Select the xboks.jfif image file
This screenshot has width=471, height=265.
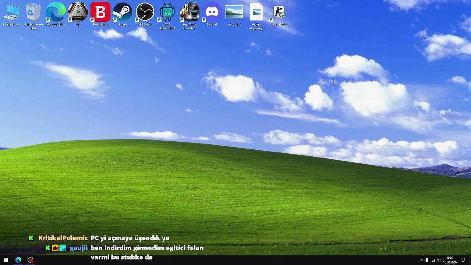pyautogui.click(x=234, y=15)
